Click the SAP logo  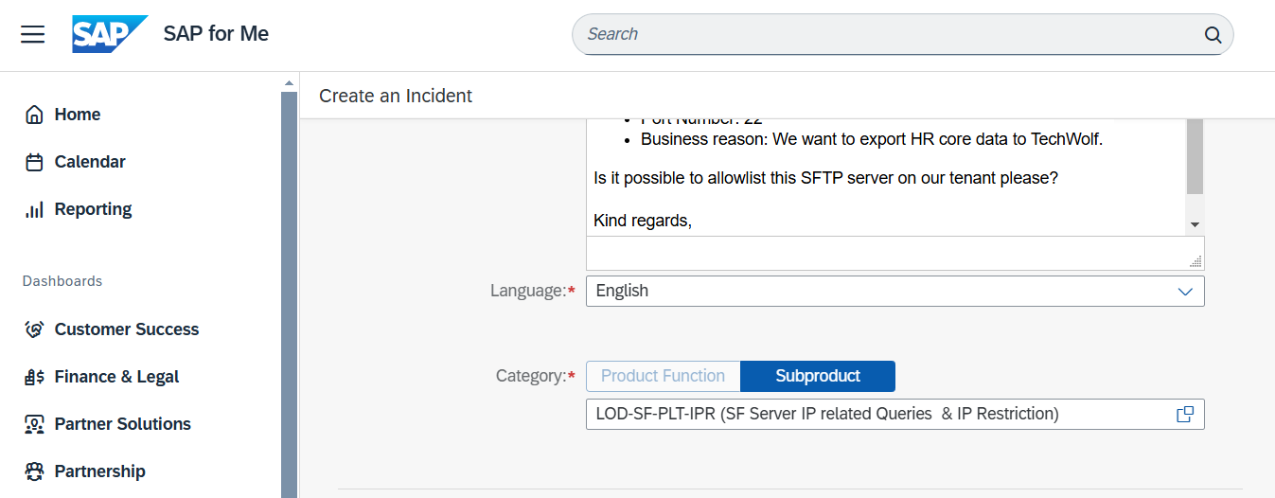pos(110,34)
